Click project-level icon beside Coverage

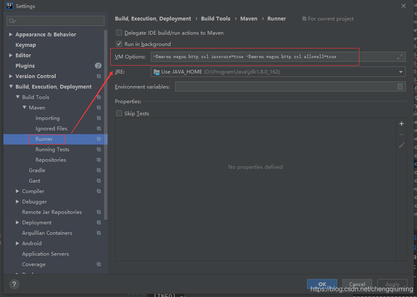coord(99,264)
